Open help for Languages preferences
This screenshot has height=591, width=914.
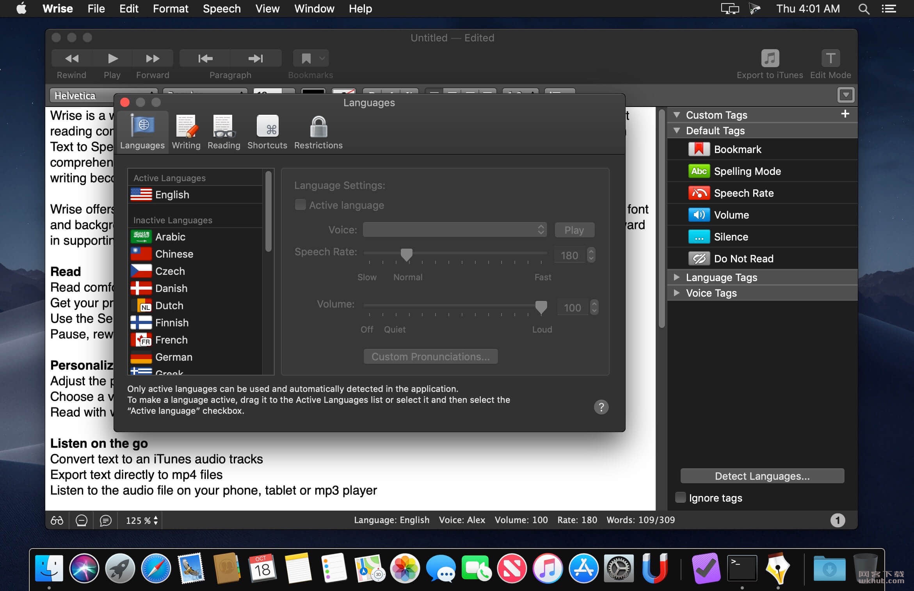[x=601, y=407]
